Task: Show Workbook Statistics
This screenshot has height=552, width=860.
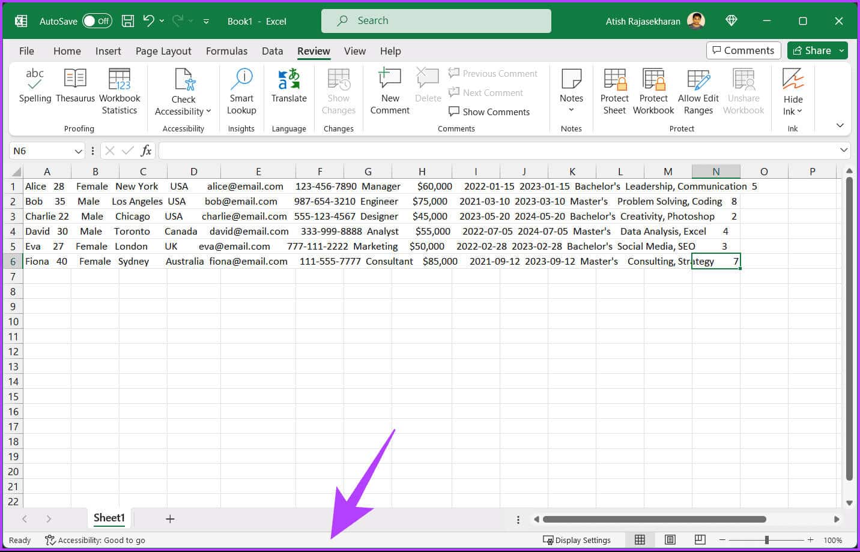Action: tap(120, 91)
